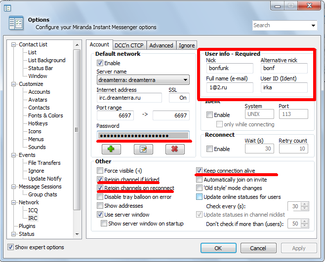Open File Transfers settings
The width and height of the screenshot is (325, 262).
[x=44, y=163]
